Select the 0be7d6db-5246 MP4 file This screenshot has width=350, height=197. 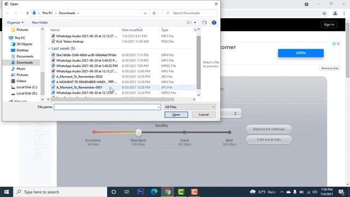click(86, 55)
